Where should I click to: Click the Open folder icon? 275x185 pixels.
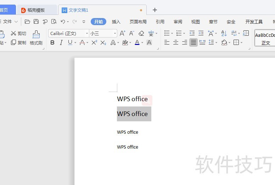click(27, 22)
